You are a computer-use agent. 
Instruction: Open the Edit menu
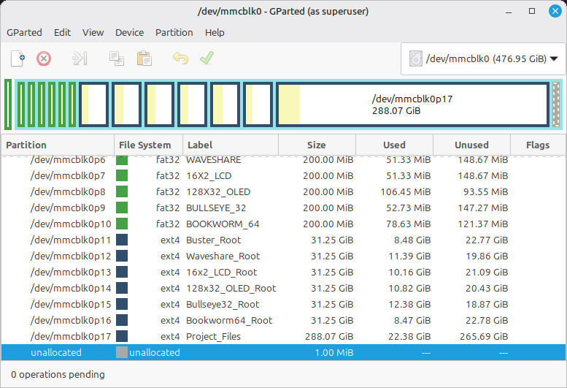[62, 33]
